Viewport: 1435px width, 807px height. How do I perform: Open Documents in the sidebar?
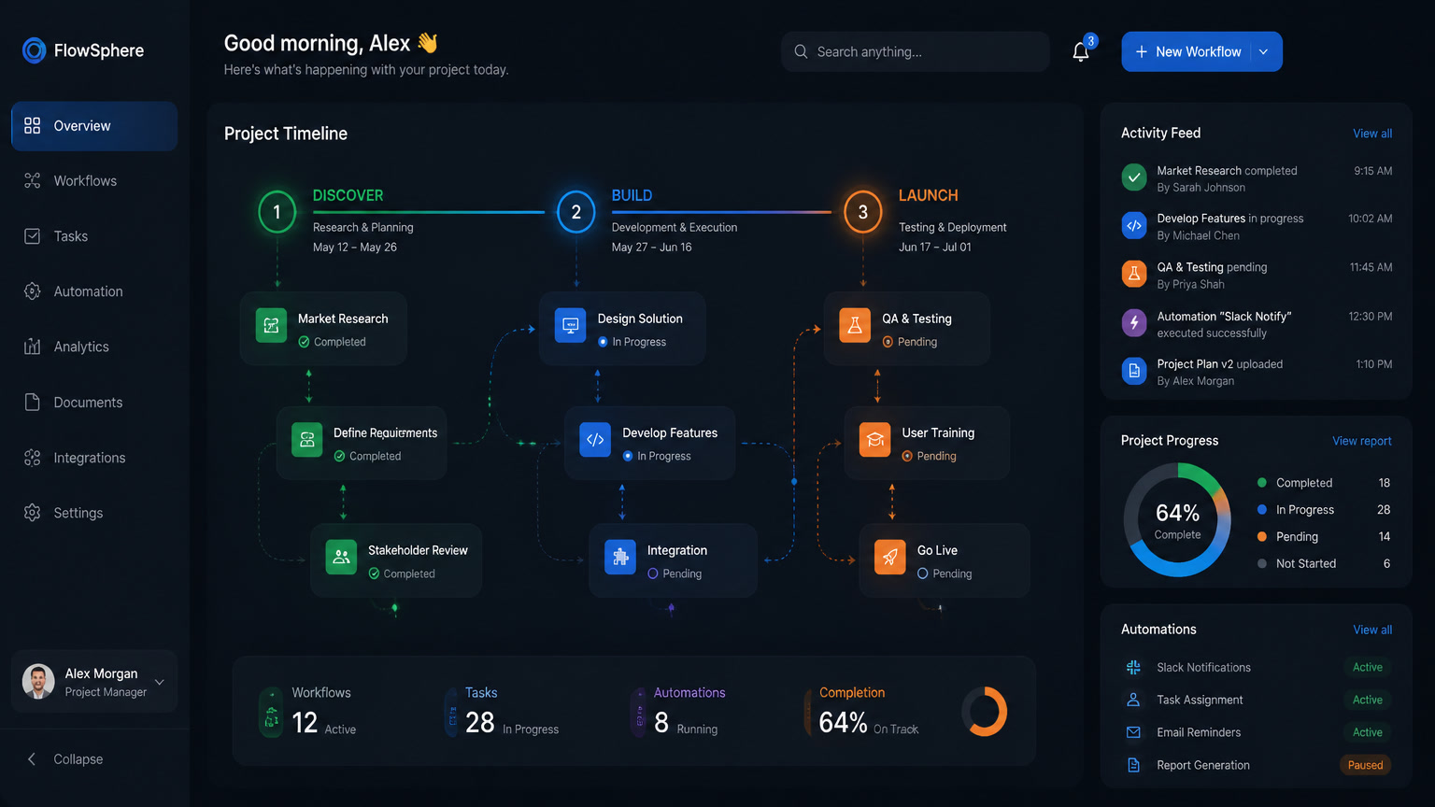click(94, 403)
